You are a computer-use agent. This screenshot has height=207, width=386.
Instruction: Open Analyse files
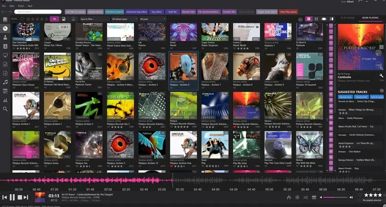(229, 12)
